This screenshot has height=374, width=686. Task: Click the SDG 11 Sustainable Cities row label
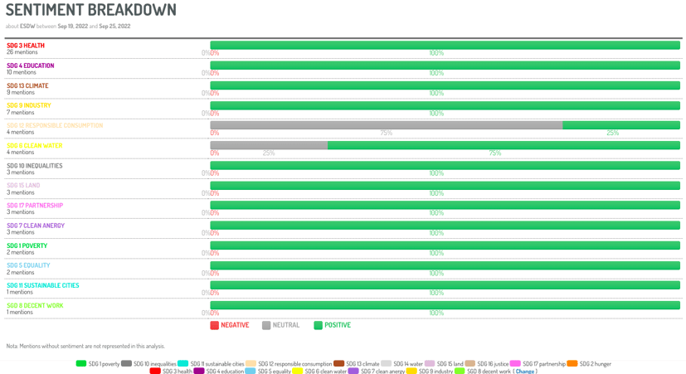(x=43, y=285)
